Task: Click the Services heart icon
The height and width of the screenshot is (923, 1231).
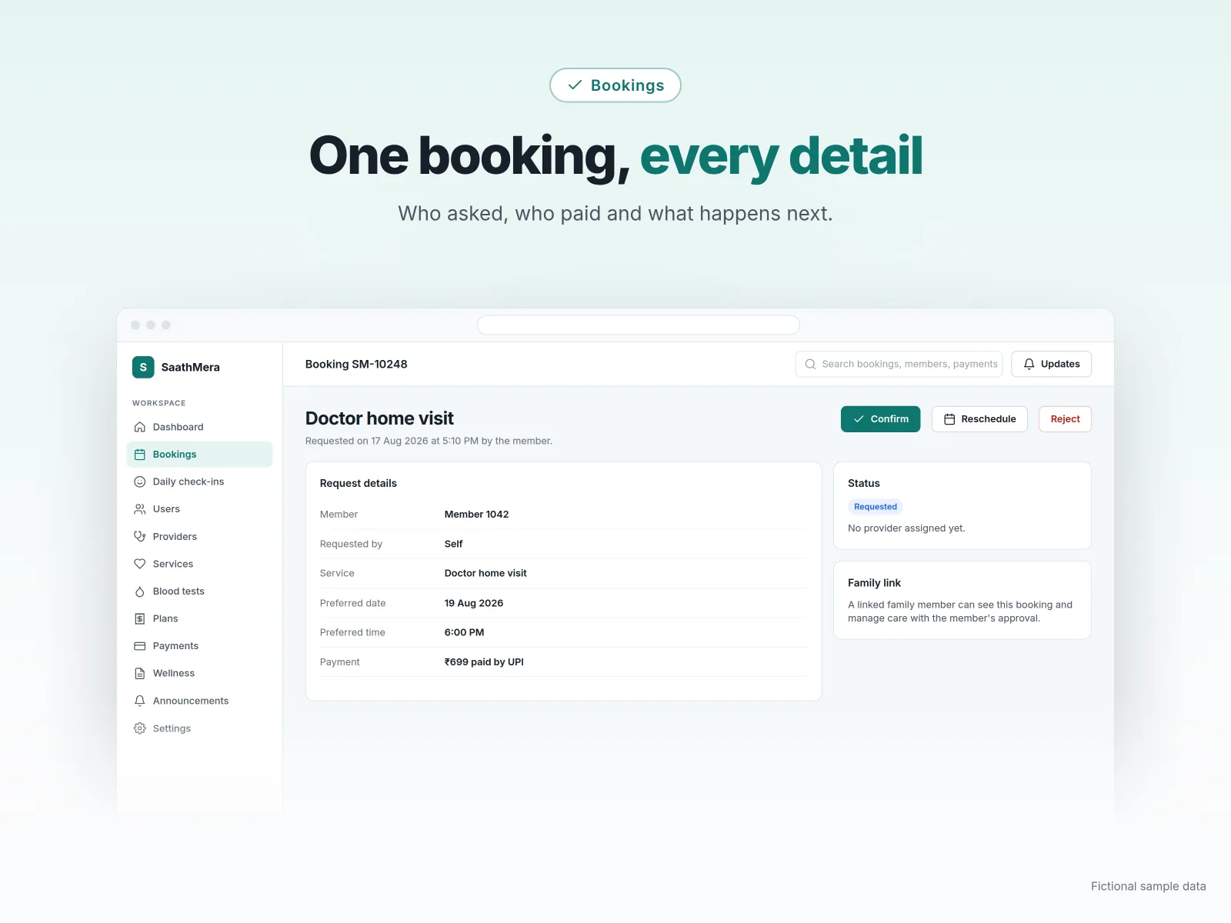Action: point(140,564)
